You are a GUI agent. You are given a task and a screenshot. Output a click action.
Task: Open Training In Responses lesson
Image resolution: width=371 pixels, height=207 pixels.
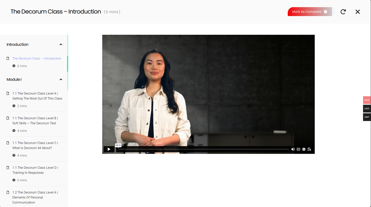(x=35, y=170)
